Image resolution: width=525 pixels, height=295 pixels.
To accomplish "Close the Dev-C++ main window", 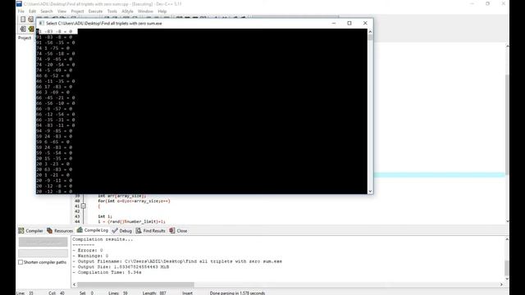I will 503,3.
